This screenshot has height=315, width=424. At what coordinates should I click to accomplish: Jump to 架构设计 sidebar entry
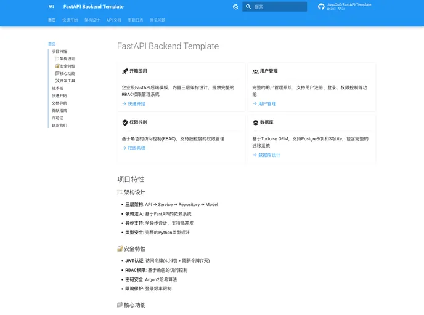coord(65,58)
